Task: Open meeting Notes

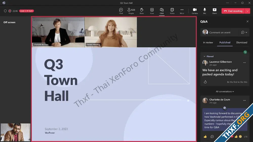Action: (x=172, y=11)
